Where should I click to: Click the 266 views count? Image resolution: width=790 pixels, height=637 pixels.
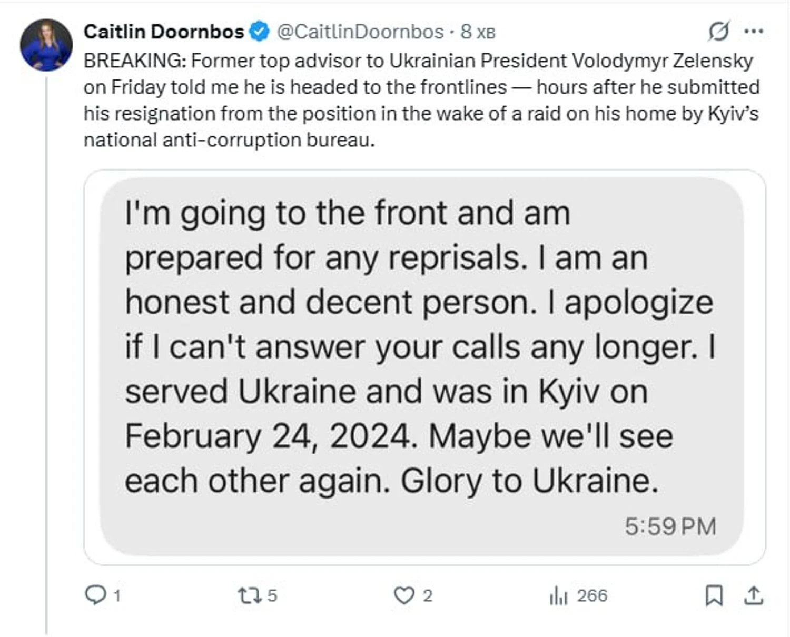[592, 595]
